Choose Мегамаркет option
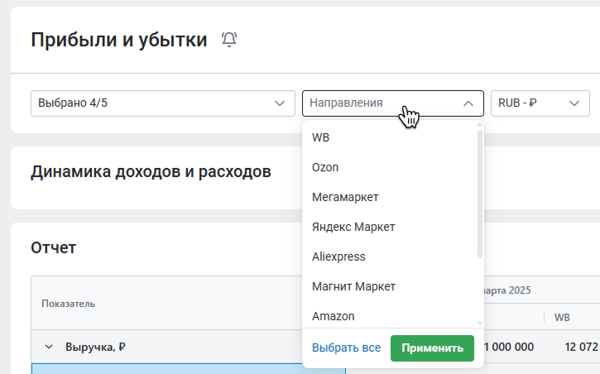This screenshot has width=600, height=374. 390,197
